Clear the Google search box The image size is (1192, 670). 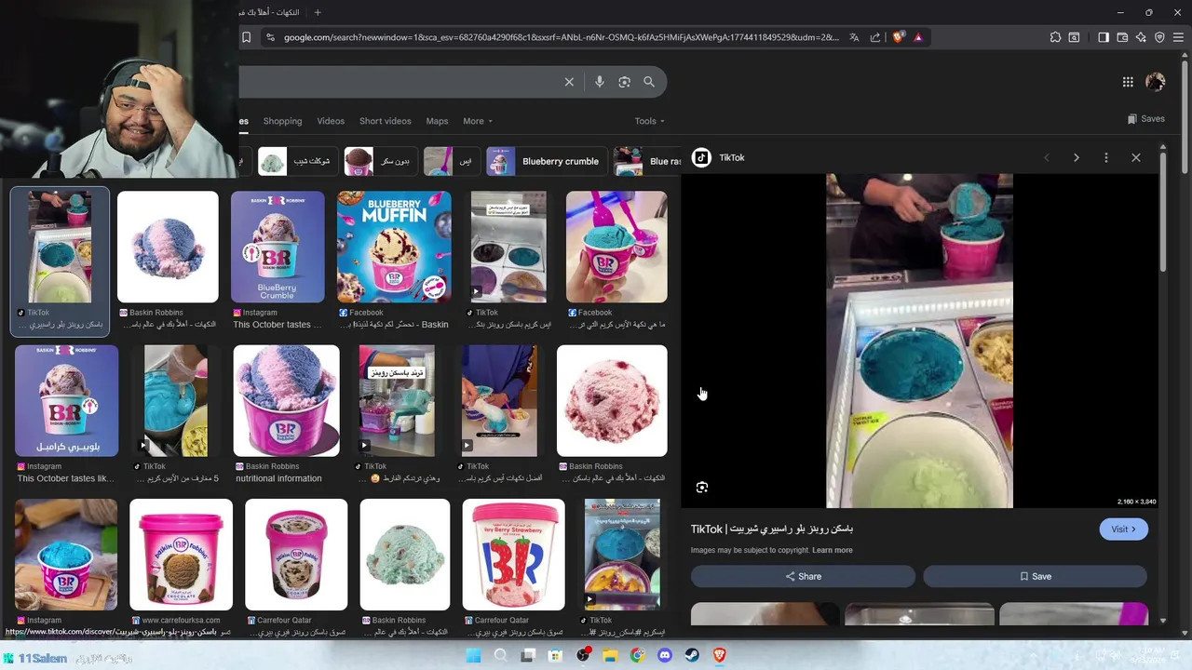click(x=569, y=82)
